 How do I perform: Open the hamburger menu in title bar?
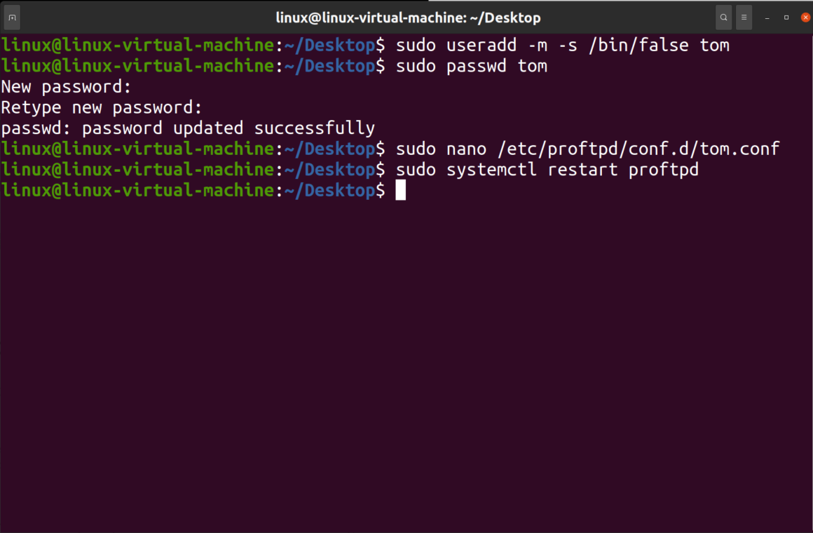pyautogui.click(x=744, y=18)
